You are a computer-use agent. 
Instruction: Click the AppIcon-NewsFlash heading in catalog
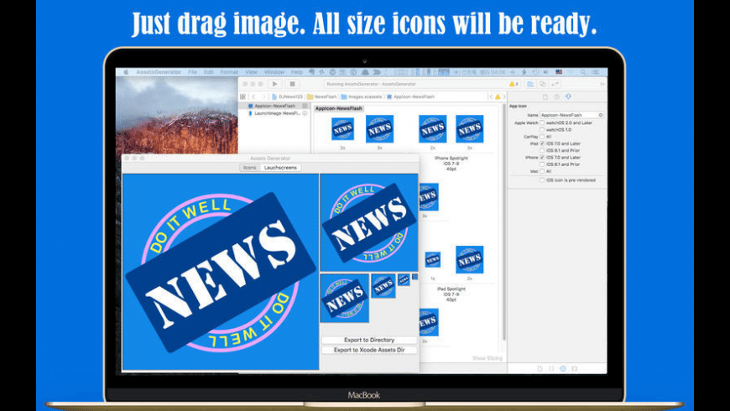tap(338, 108)
